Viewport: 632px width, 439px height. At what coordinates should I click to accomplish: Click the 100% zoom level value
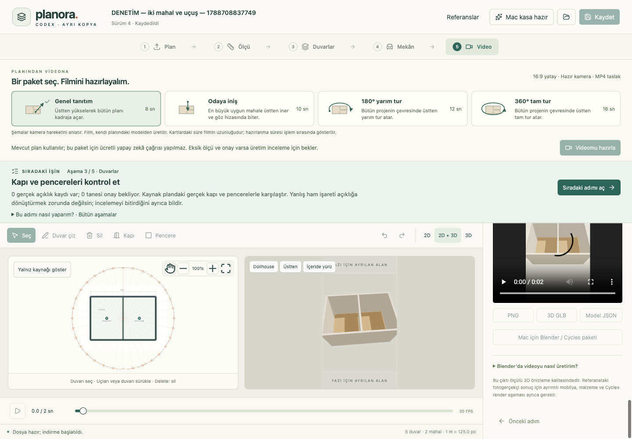click(x=198, y=268)
